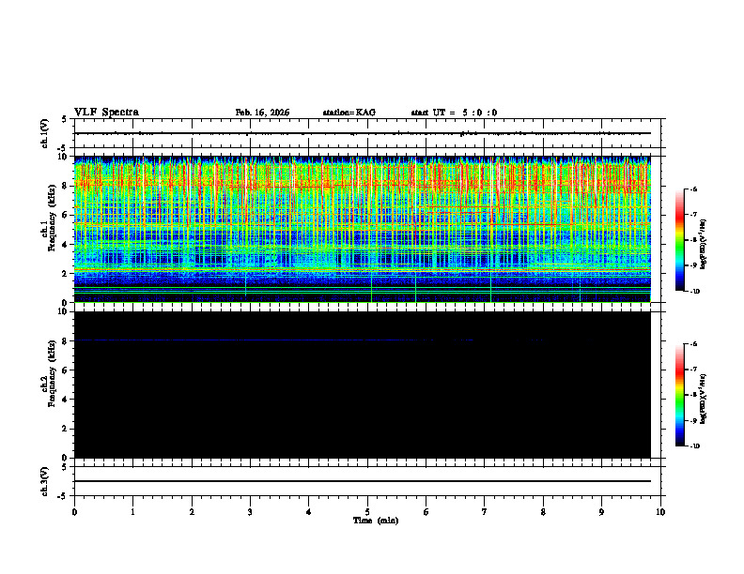Image resolution: width=744 pixels, height=574 pixels.
Task: Click the ch.1 colorbar "log(PSD)" units label
Action: 704,244
